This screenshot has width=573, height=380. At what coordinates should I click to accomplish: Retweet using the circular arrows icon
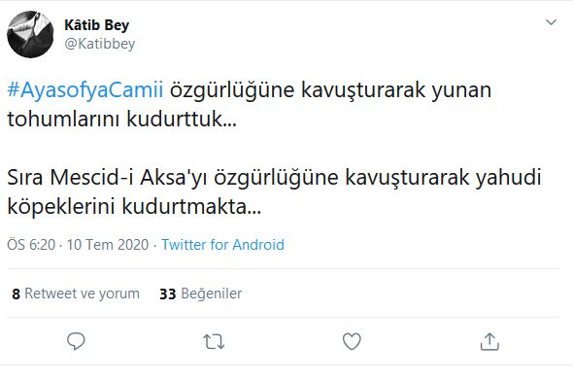click(214, 341)
